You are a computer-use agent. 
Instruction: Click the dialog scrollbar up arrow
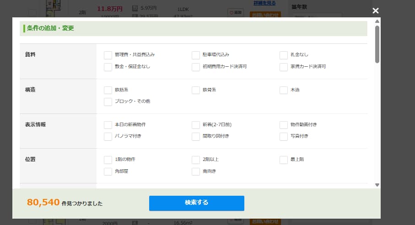(377, 21)
